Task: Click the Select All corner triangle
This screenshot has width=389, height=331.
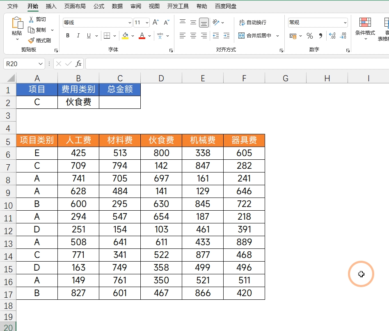Action: 11,78
